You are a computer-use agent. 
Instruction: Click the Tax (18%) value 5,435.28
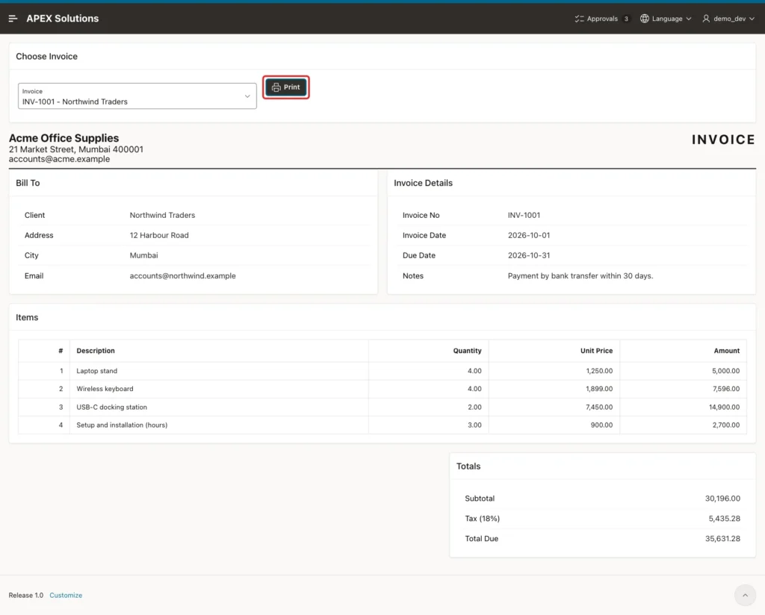pos(725,519)
